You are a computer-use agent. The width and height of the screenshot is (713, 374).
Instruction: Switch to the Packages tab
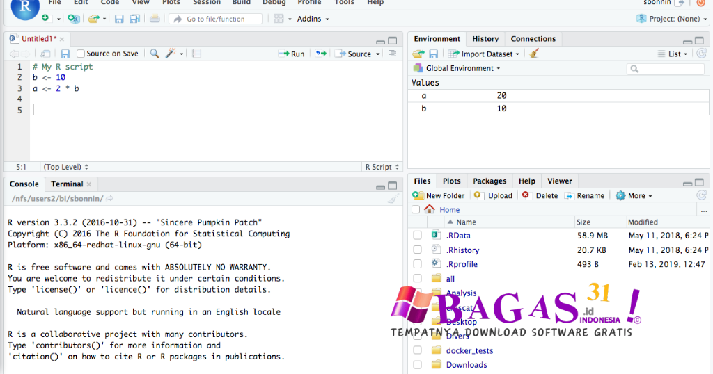[489, 181]
